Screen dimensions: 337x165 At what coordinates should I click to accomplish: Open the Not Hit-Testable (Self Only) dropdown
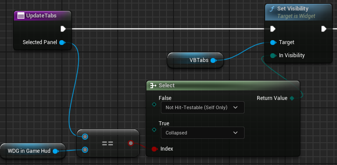coord(202,107)
